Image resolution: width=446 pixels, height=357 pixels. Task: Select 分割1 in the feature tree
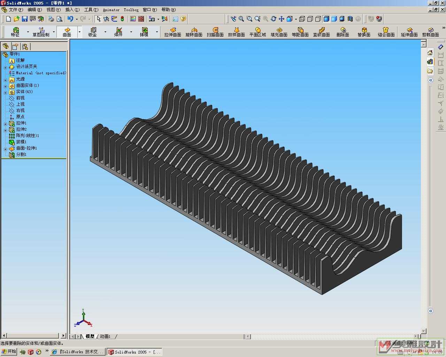click(21, 154)
